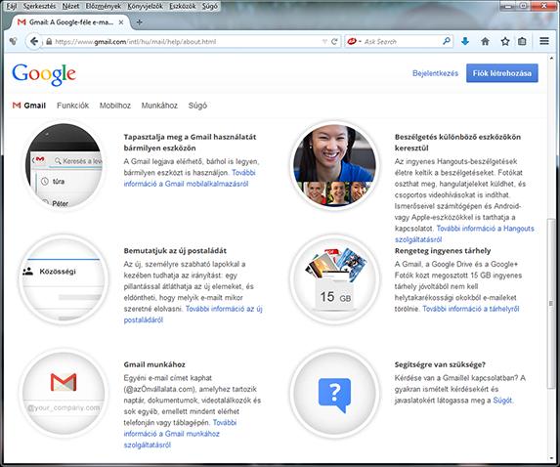
Task: Click the Bejelentkezés sign-in link
Action: [x=435, y=73]
